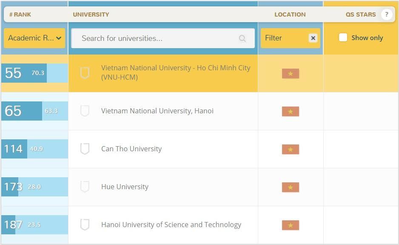Image resolution: width=399 pixels, height=245 pixels.
Task: Open the location Filter dropdown
Action: coord(283,38)
